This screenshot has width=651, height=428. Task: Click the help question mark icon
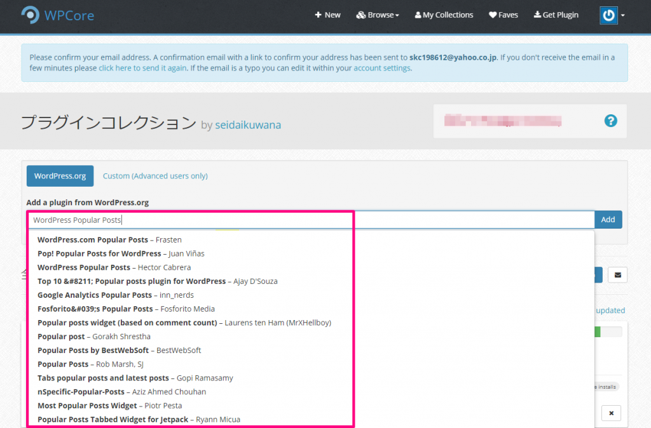(x=610, y=121)
